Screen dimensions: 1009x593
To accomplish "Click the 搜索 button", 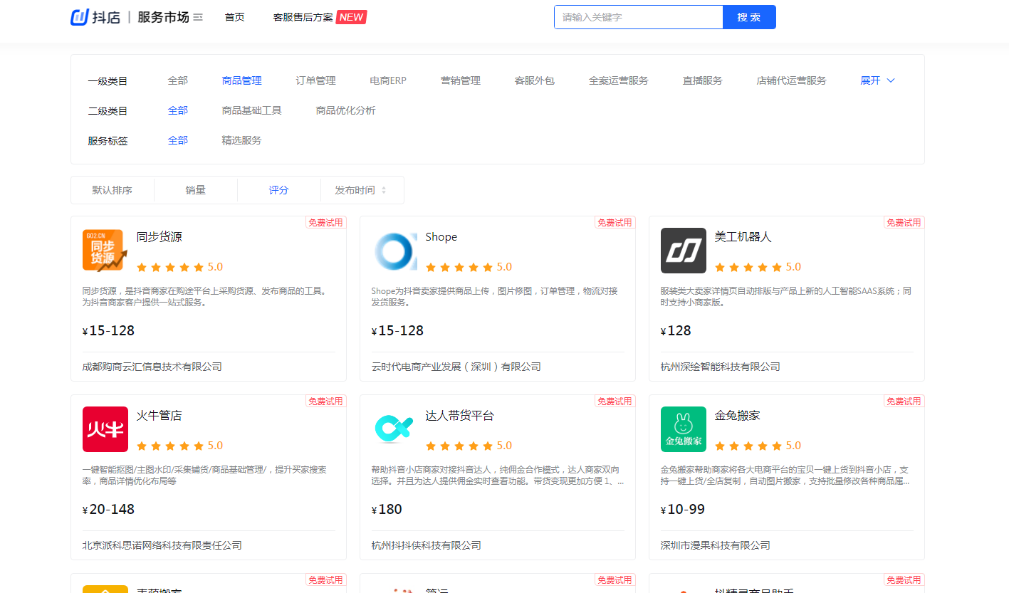I will click(x=749, y=17).
